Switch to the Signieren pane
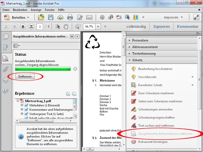This screenshot has width=203, height=152. click(161, 27)
